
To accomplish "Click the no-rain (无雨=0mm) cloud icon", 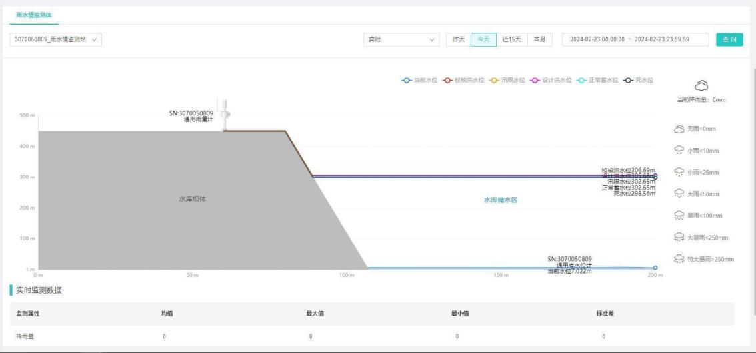I will (x=679, y=129).
